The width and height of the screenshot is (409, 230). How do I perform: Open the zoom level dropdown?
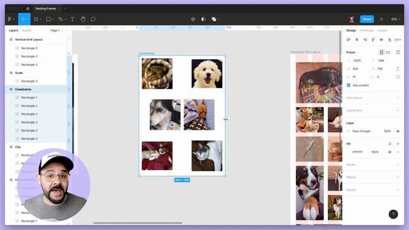tap(396, 19)
